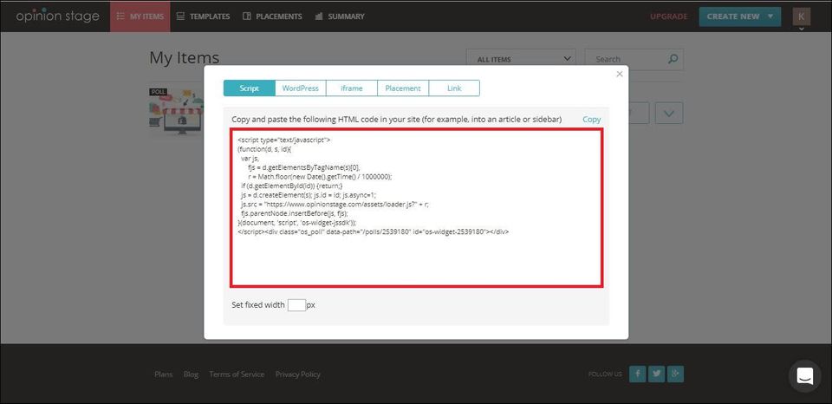Click the Templates icon

181,16
